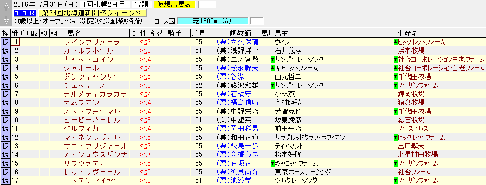Select horse name チェッキーノ

click(85, 86)
